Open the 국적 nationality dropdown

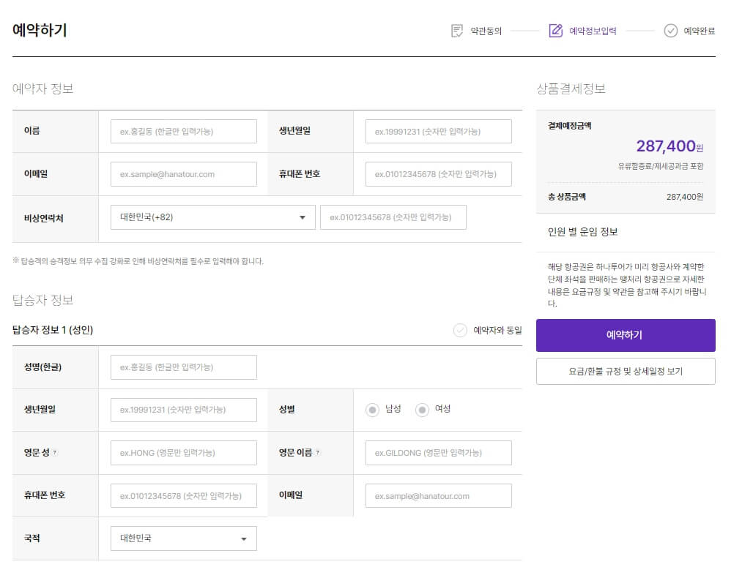(x=183, y=538)
